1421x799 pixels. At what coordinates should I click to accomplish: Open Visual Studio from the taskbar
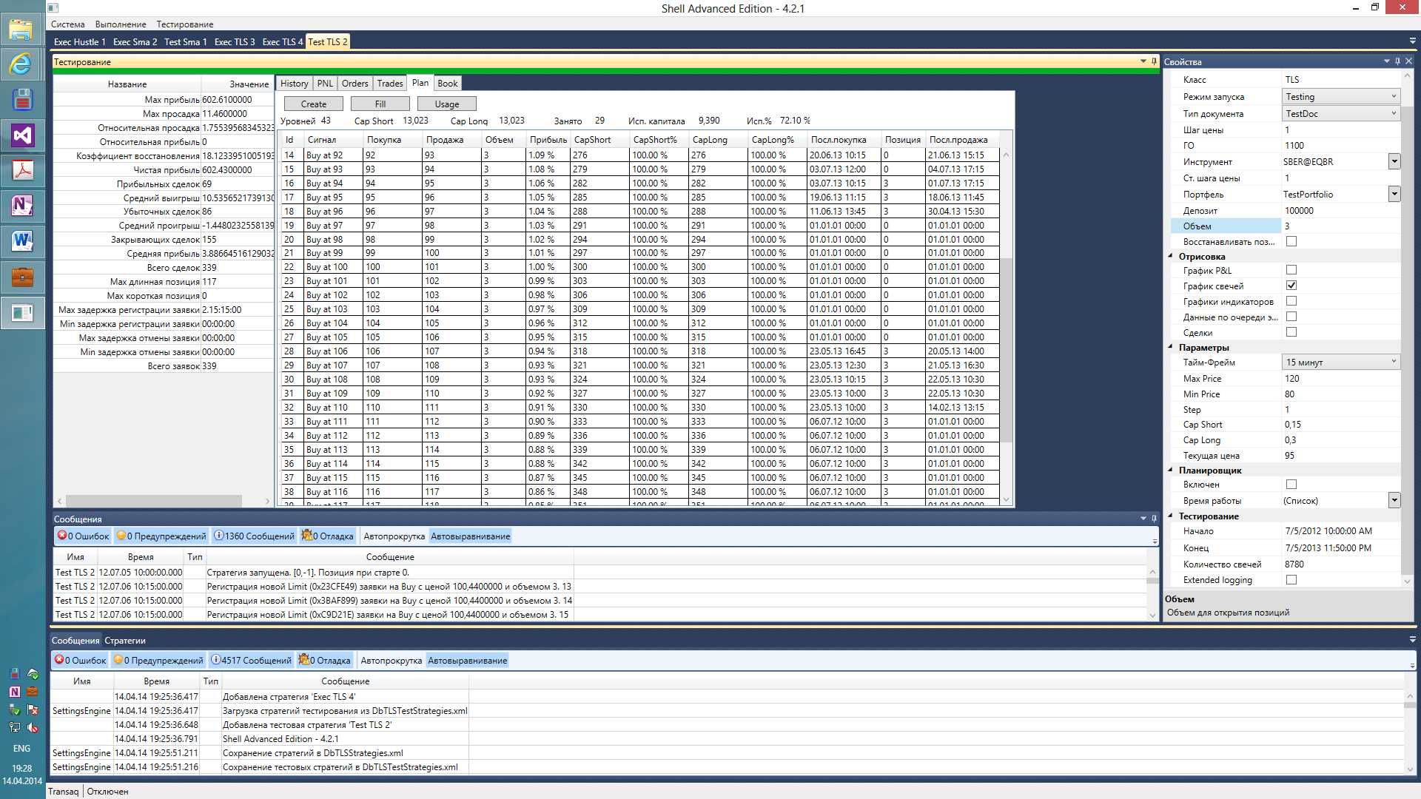21,135
